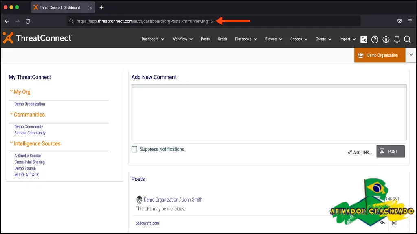The image size is (417, 234).
Task: Open MITRE ATT&CK source link
Action: pos(26,175)
